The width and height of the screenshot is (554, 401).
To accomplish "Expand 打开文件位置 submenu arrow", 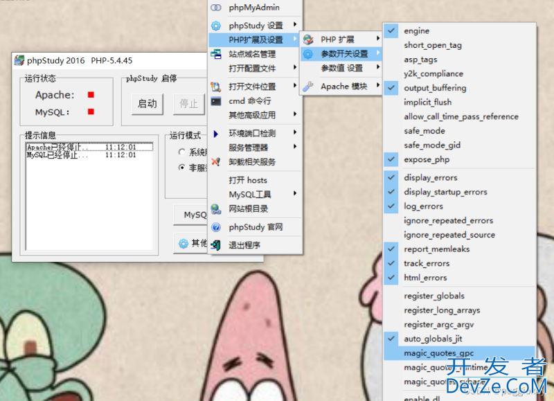I will point(295,86).
